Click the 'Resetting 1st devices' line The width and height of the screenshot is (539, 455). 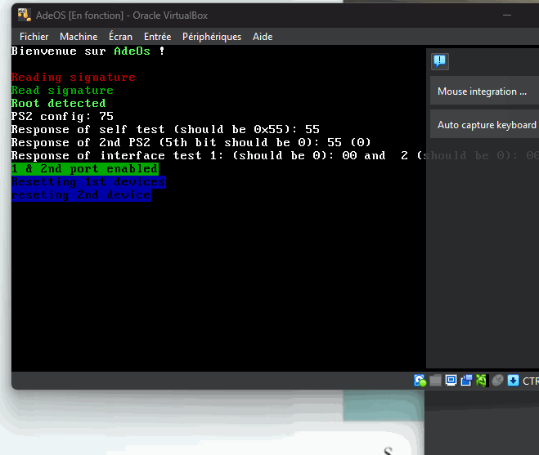(88, 181)
